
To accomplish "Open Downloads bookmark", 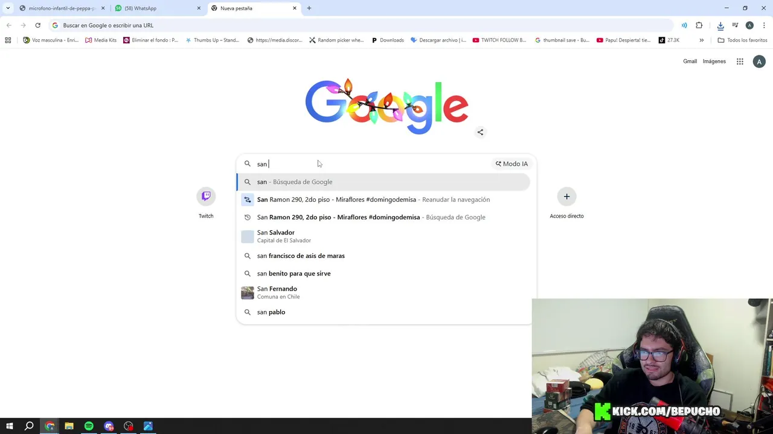I will [388, 40].
